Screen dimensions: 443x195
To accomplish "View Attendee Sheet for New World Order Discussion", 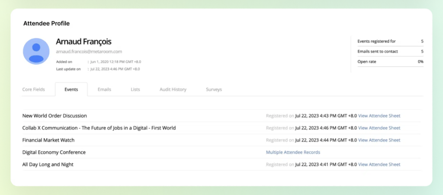I will point(379,116).
